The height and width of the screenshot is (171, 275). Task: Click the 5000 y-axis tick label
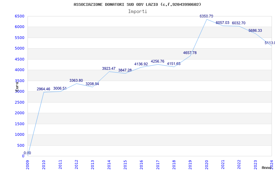coord(20,48)
